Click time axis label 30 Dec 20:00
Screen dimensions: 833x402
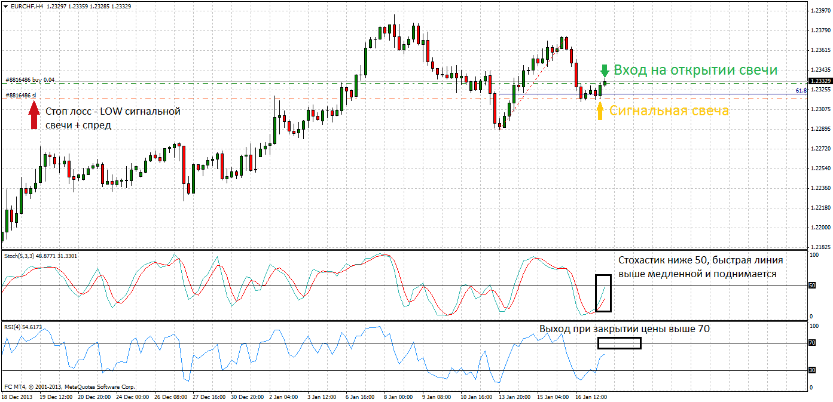[248, 397]
